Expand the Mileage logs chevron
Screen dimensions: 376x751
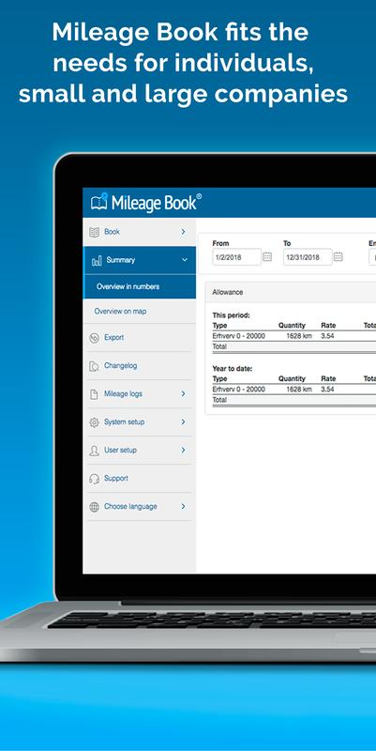(x=183, y=393)
